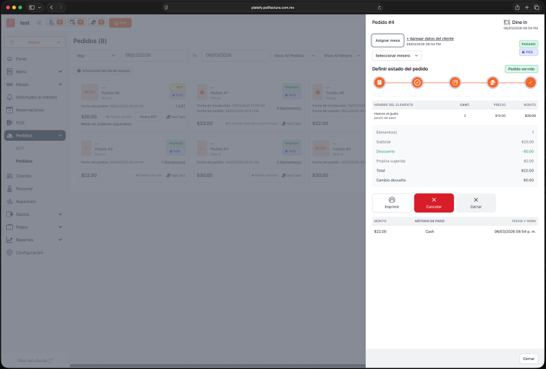Expand the Menú sidebar section
This screenshot has height=369, width=546.
coord(35,72)
